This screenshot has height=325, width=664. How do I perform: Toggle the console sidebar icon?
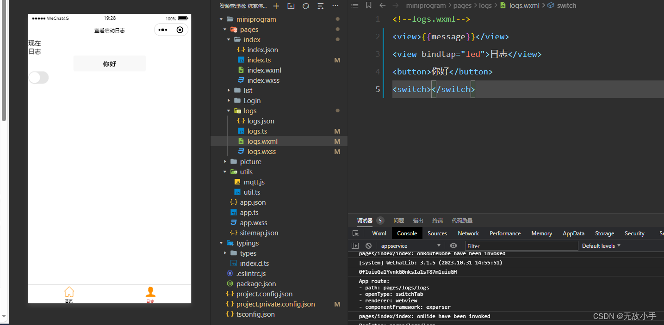355,246
